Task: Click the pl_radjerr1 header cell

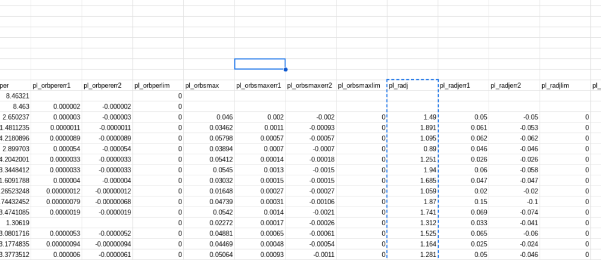Action: click(x=464, y=85)
